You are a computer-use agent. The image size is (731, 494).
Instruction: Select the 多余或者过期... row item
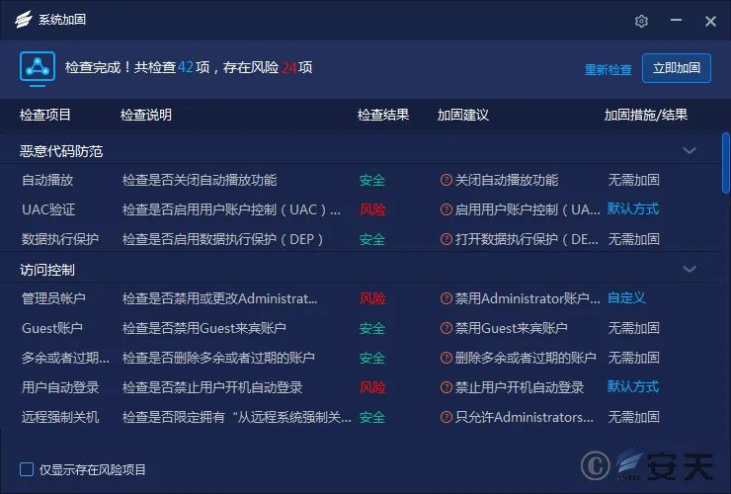tap(66, 358)
